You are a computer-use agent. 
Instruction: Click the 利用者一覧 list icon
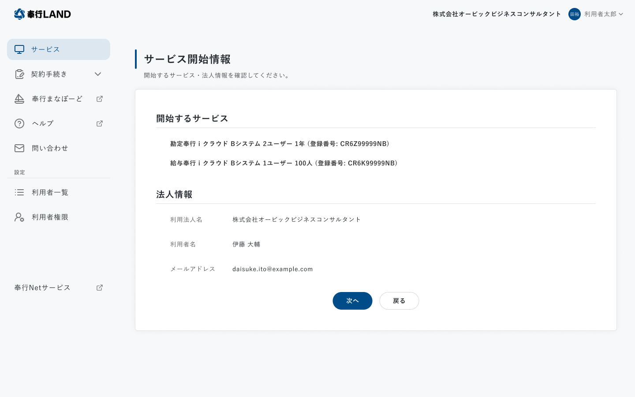(x=19, y=192)
